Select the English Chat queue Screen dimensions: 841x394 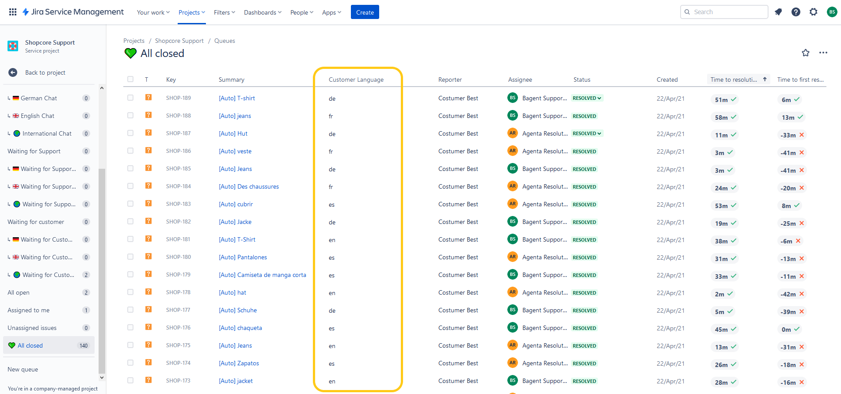[49, 116]
